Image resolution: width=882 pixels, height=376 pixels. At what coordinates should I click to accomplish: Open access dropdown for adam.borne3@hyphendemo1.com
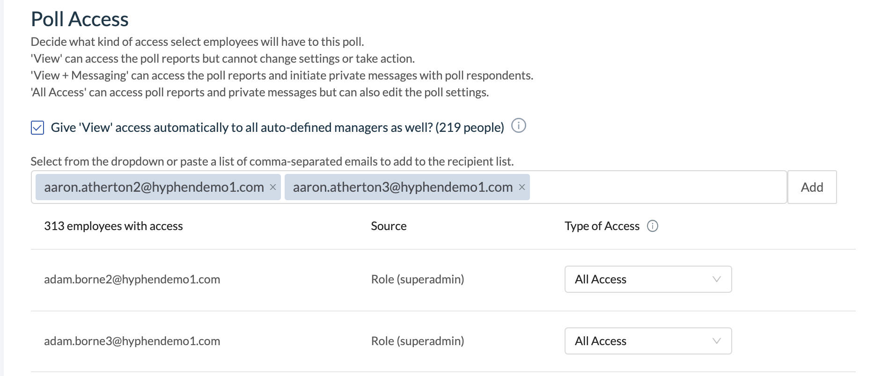click(x=648, y=341)
